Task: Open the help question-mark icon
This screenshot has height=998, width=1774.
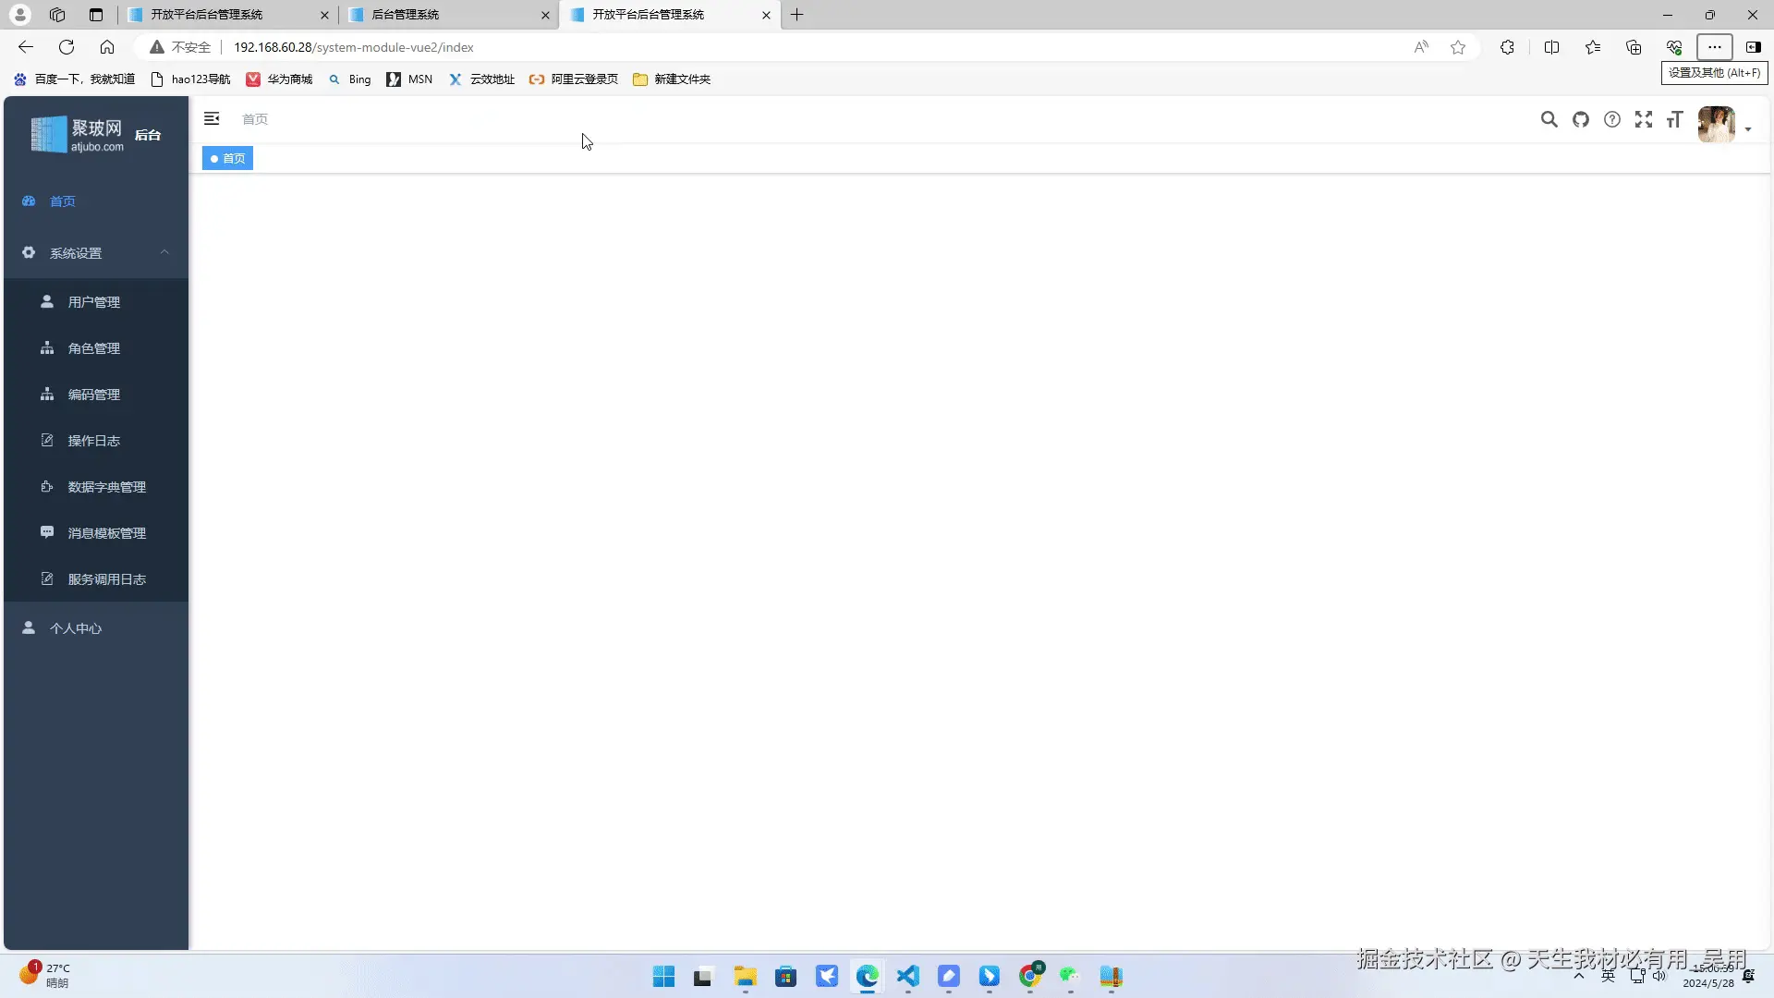Action: click(1612, 119)
